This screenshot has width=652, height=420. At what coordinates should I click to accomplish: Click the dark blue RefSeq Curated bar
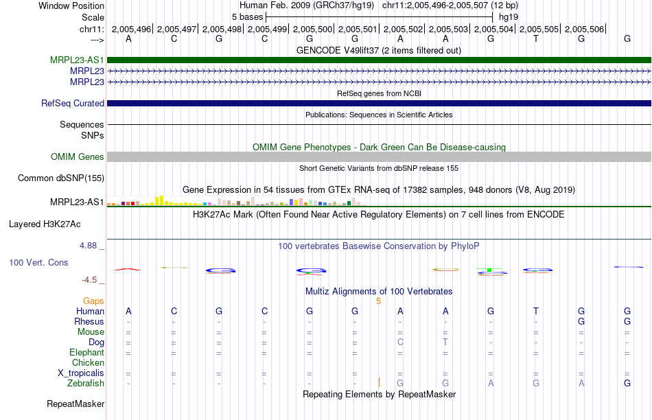[x=379, y=103]
